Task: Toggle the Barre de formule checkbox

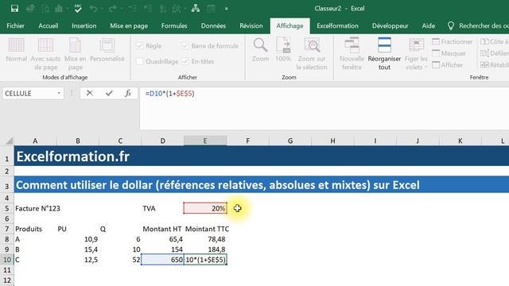Action: click(x=185, y=46)
